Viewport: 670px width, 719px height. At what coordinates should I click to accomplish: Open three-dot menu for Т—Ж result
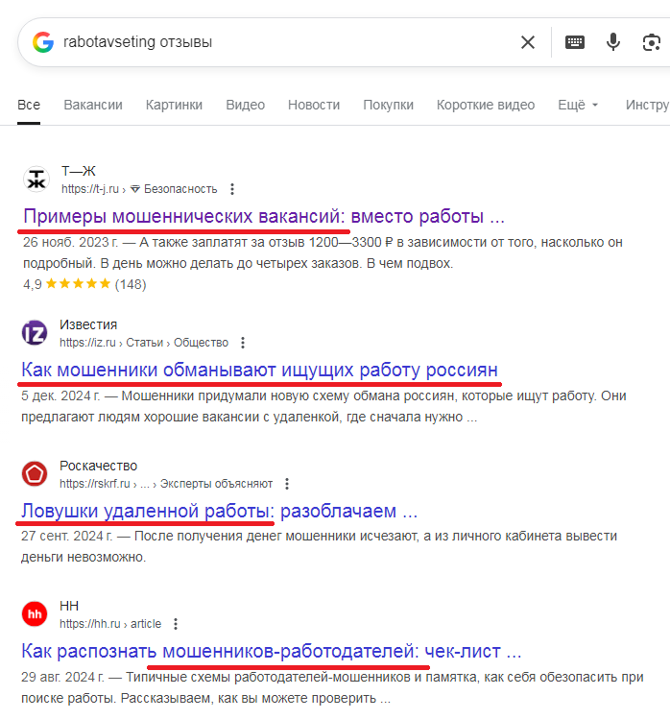click(x=232, y=189)
